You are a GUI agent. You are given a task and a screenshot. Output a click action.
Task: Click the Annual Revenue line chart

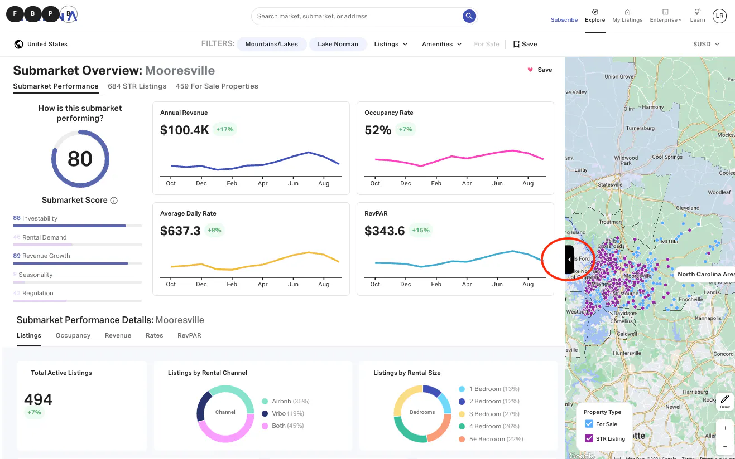[x=254, y=161]
